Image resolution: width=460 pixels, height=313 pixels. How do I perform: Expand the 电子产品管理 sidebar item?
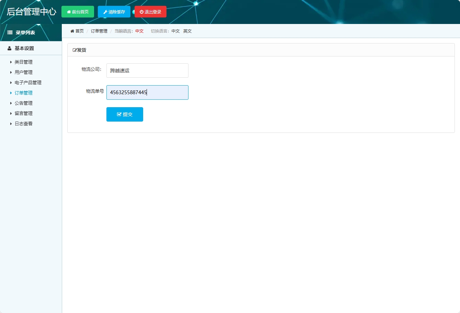click(28, 83)
